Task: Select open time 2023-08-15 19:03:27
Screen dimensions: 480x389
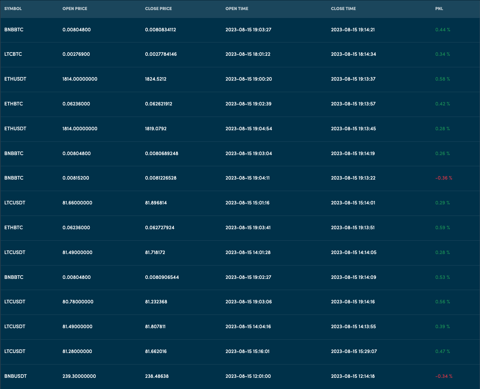Action: coord(248,30)
